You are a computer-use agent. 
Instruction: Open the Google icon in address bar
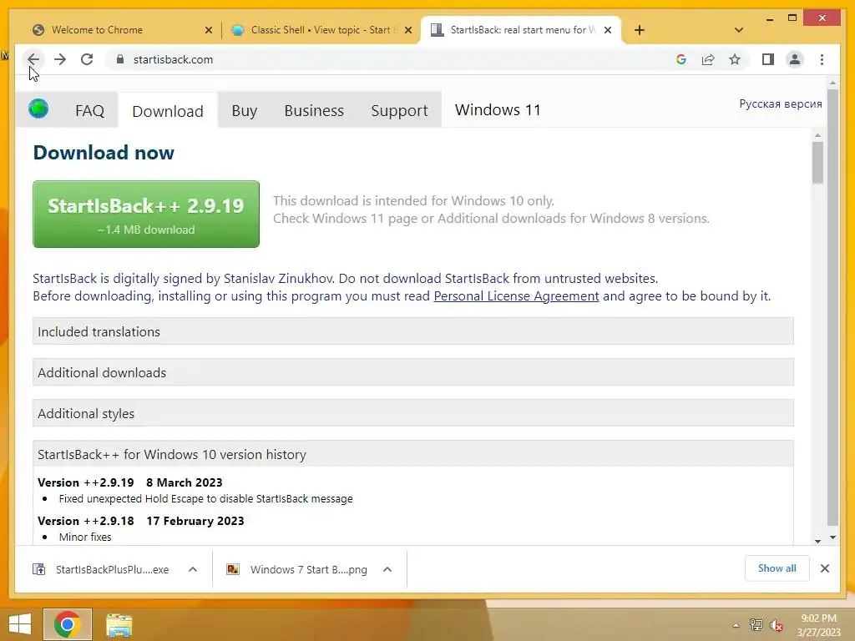point(681,59)
